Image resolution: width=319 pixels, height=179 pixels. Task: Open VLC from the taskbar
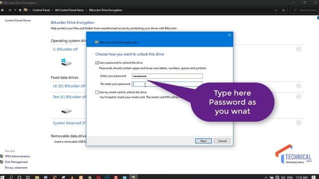(x=72, y=178)
